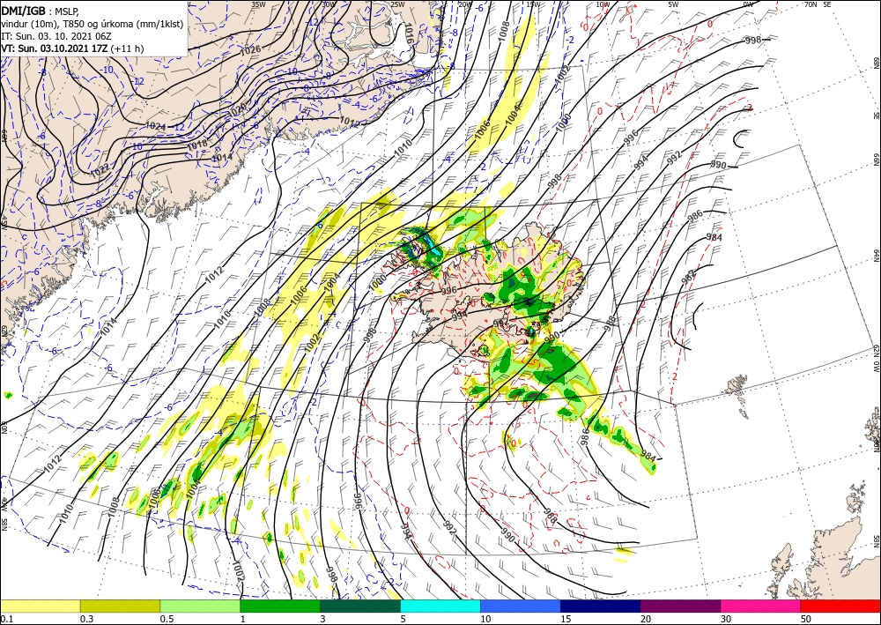Viewport: 881px width, 625px height.
Task: Select the dark green 3–5 legend swatch
Action: pos(360,606)
